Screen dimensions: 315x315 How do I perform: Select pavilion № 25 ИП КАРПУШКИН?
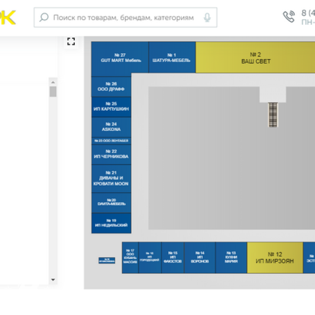[x=111, y=107]
